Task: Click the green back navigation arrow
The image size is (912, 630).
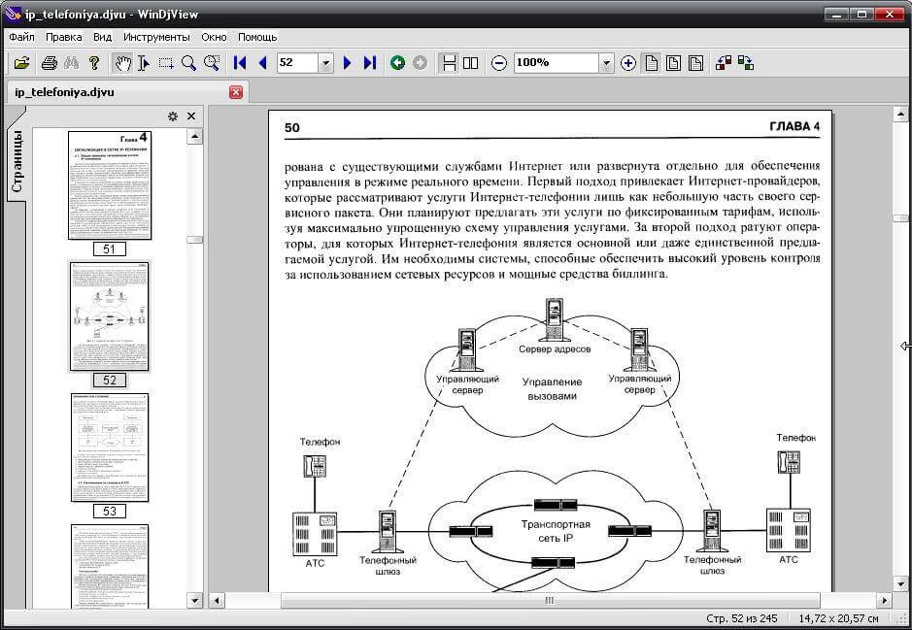Action: pyautogui.click(x=397, y=63)
